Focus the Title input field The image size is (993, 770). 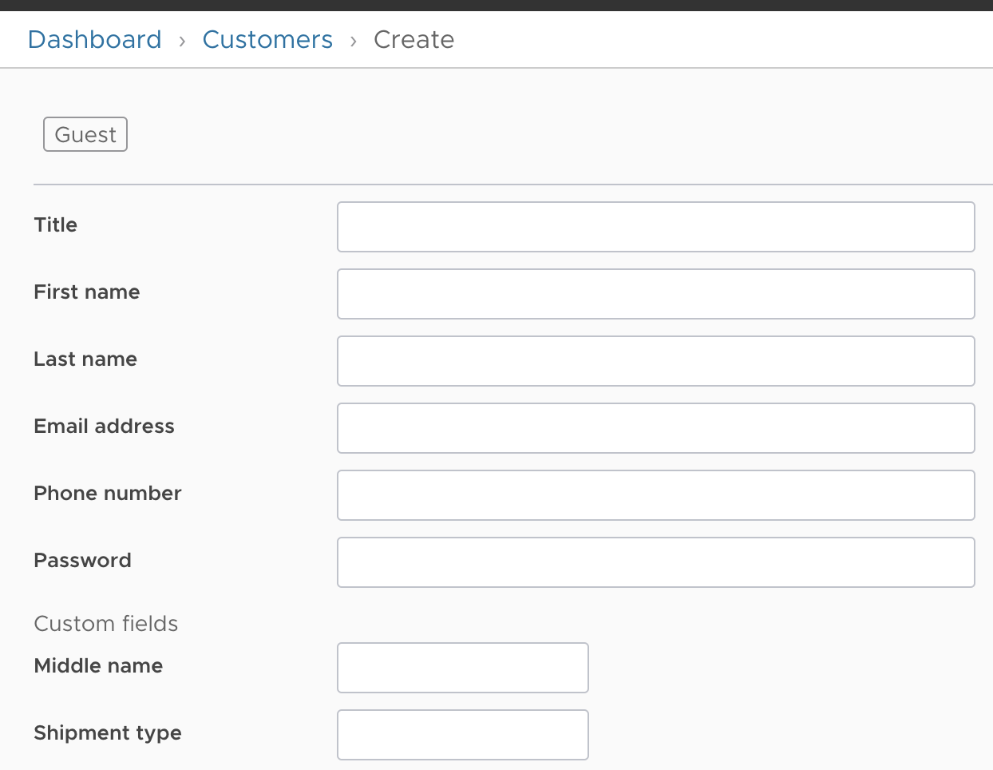point(655,226)
